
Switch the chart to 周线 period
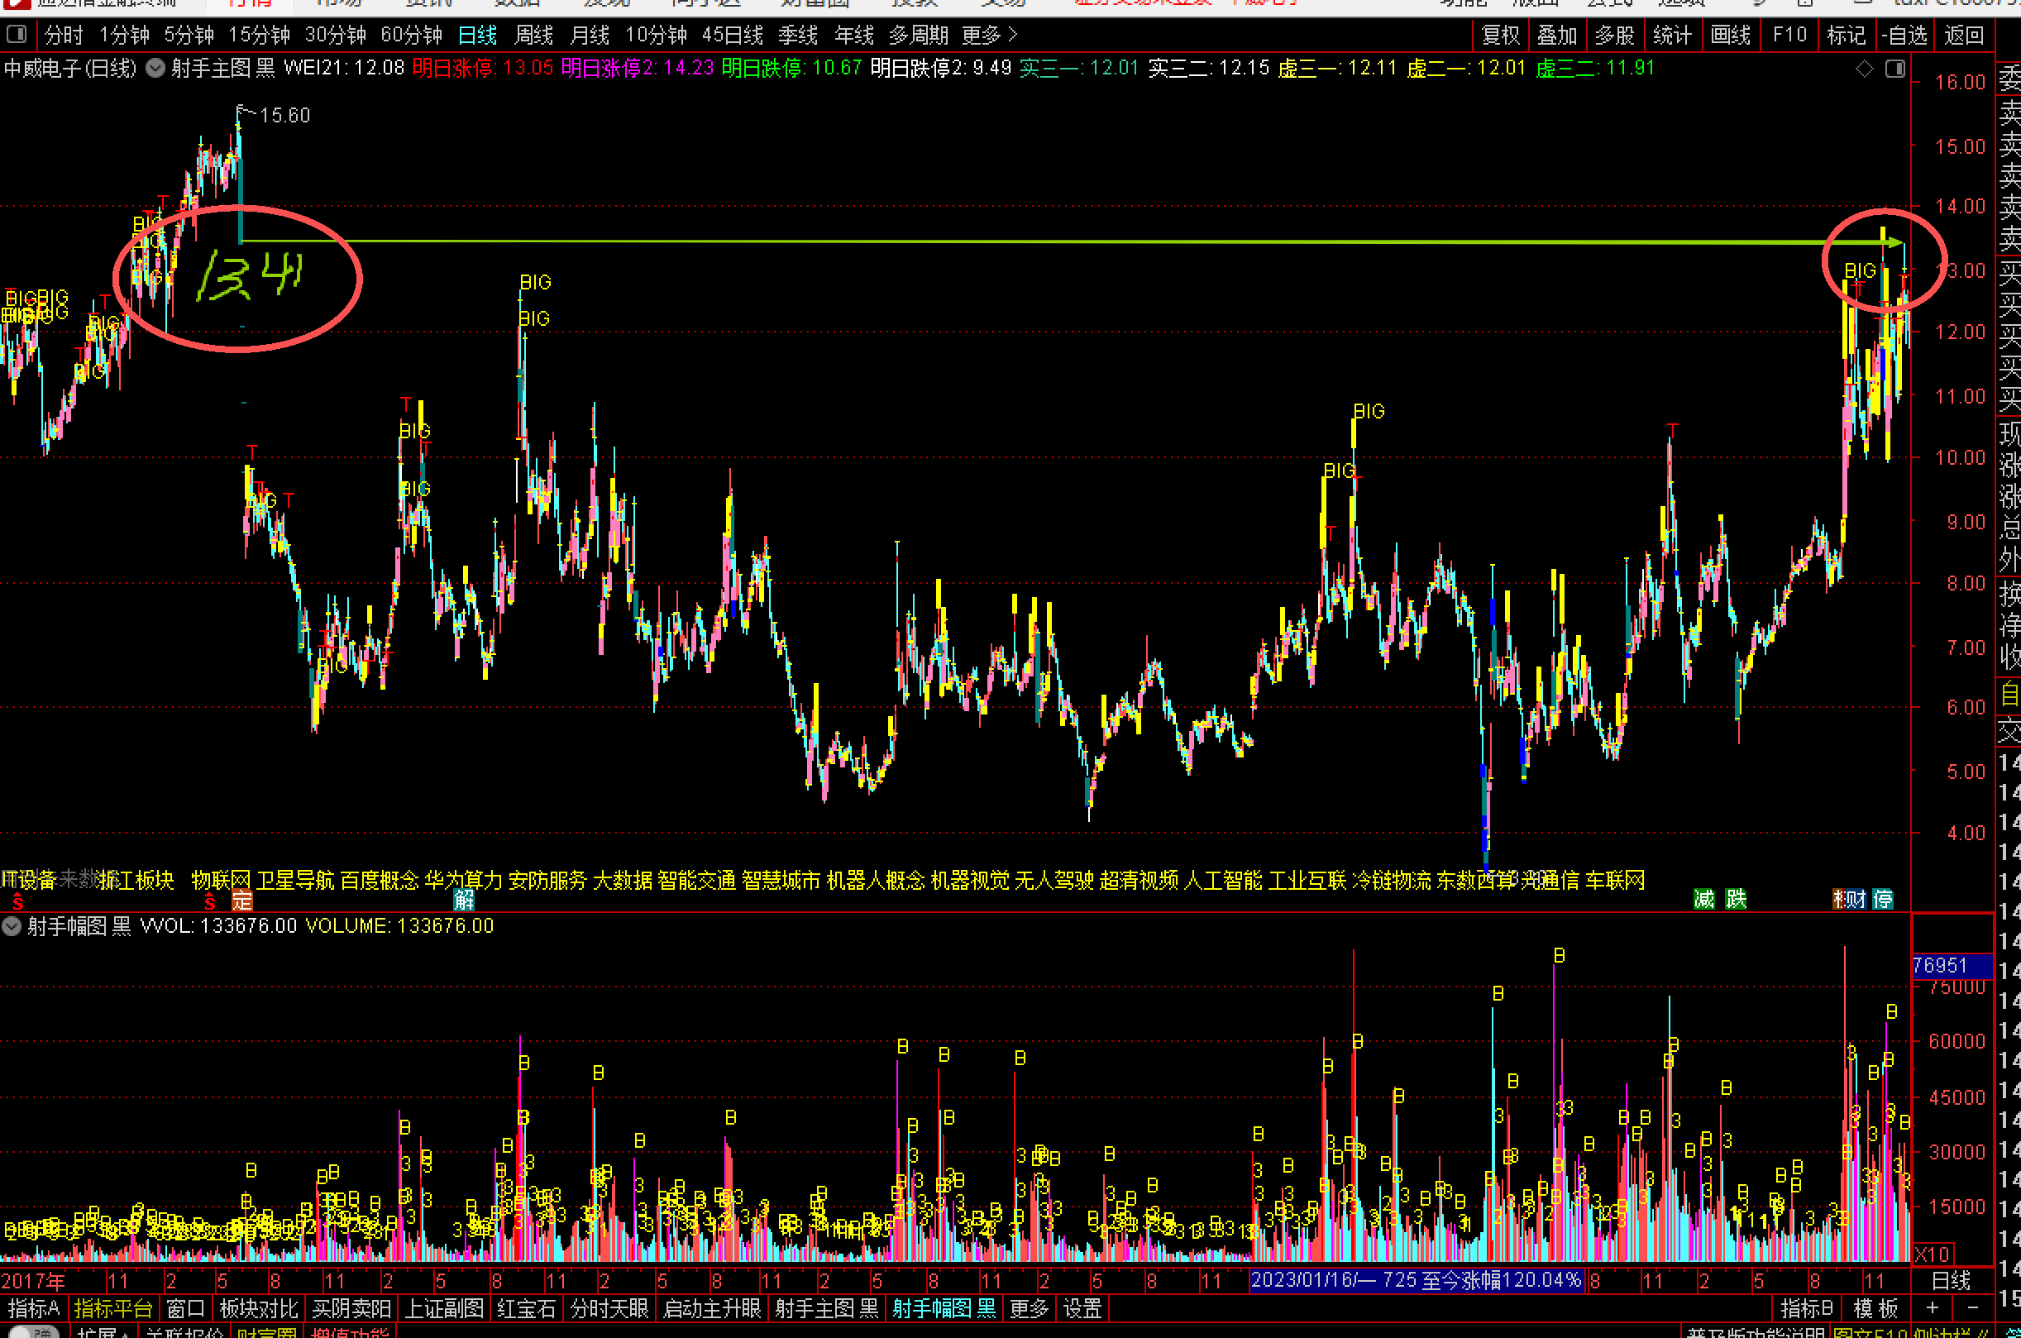click(534, 35)
